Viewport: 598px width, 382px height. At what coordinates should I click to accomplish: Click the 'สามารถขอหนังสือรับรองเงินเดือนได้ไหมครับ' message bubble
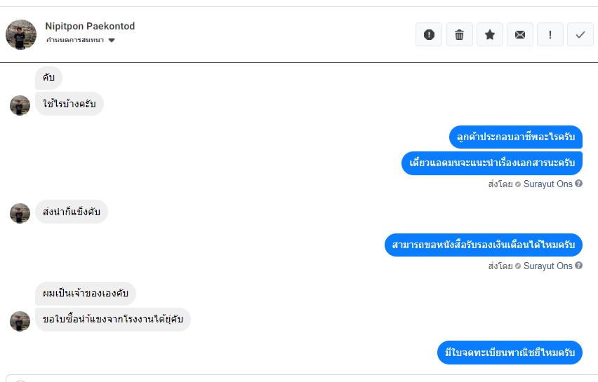click(x=484, y=245)
